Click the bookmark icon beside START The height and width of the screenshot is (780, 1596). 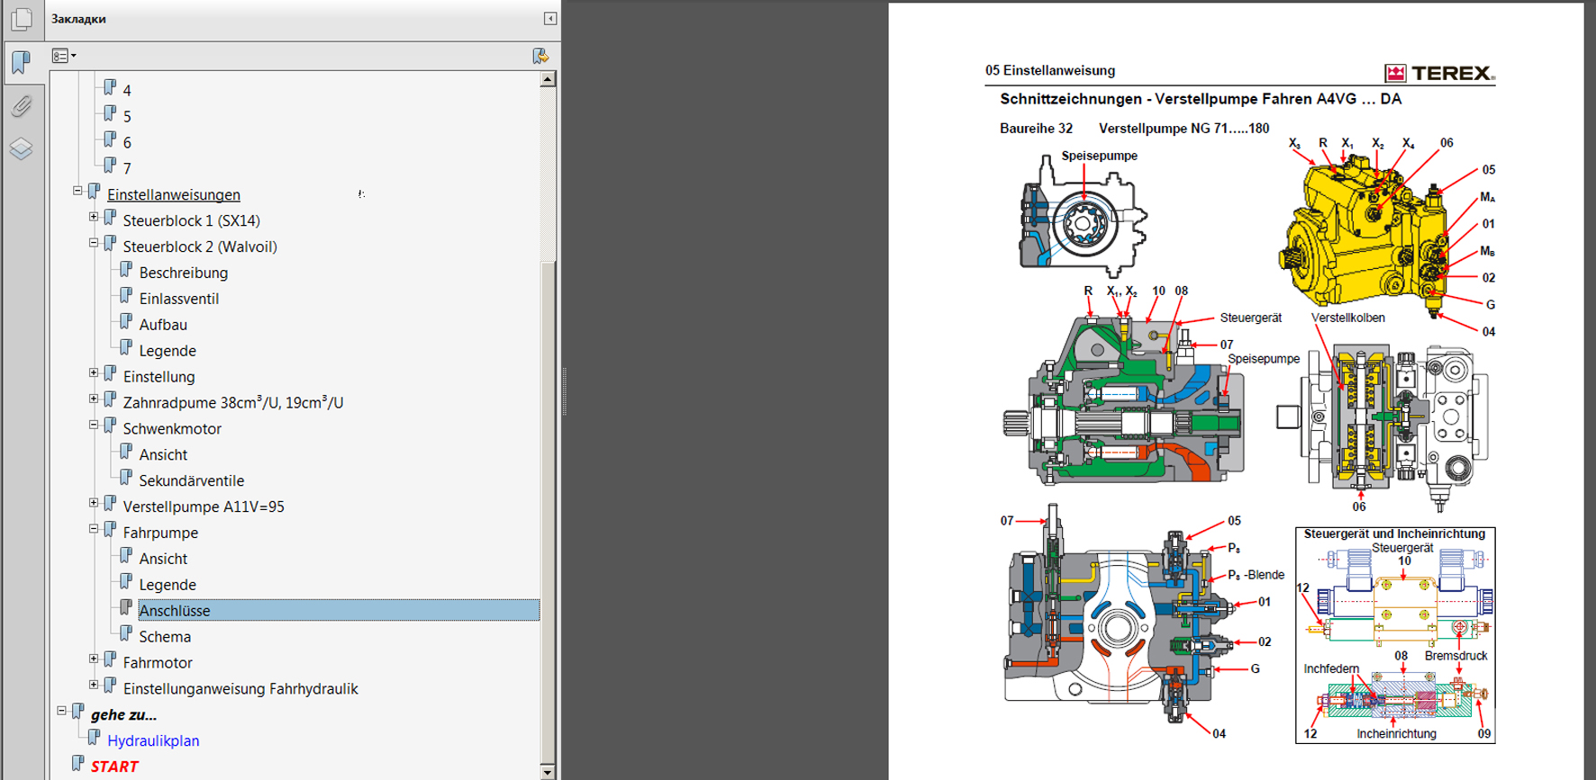78,765
